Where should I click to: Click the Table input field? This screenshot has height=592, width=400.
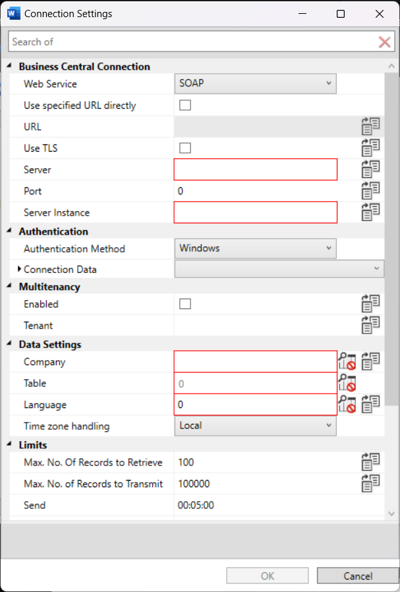pos(256,383)
